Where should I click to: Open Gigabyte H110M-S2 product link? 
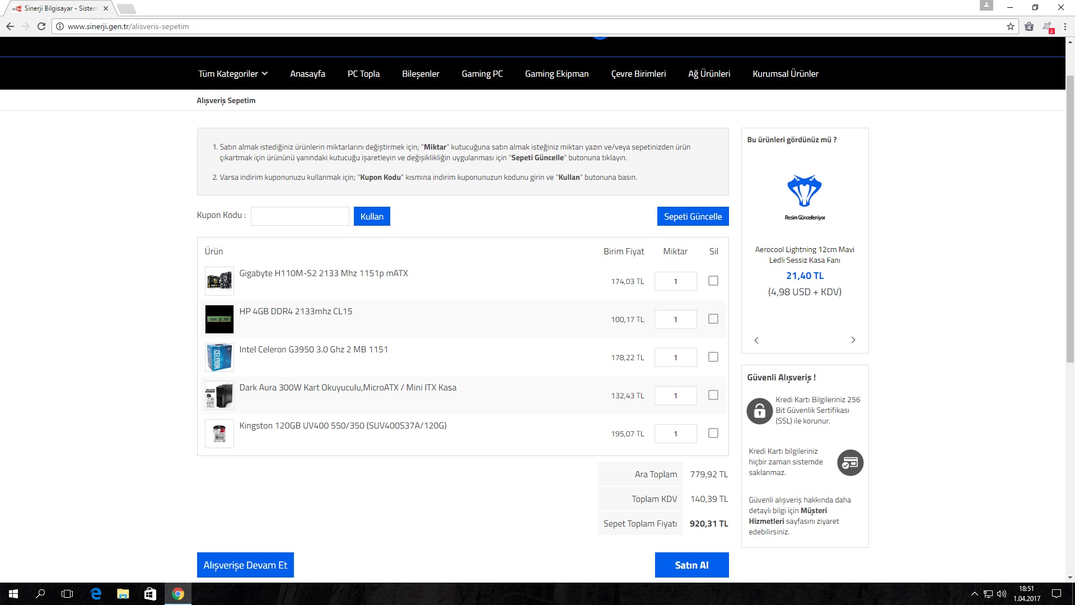tap(324, 273)
